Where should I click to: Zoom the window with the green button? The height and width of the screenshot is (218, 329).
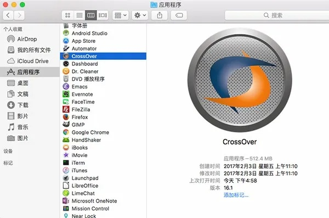pyautogui.click(x=22, y=4)
